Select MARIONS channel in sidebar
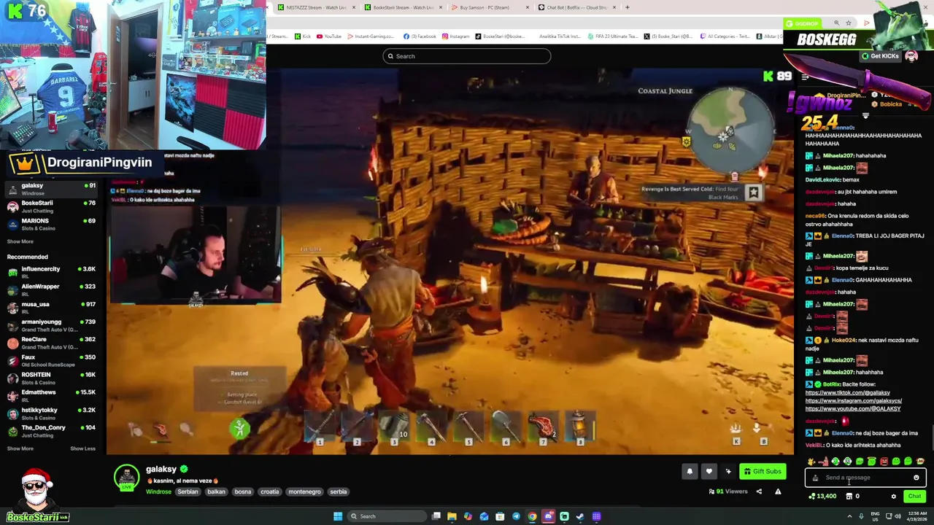Screen dimensions: 934x525 [51, 224]
